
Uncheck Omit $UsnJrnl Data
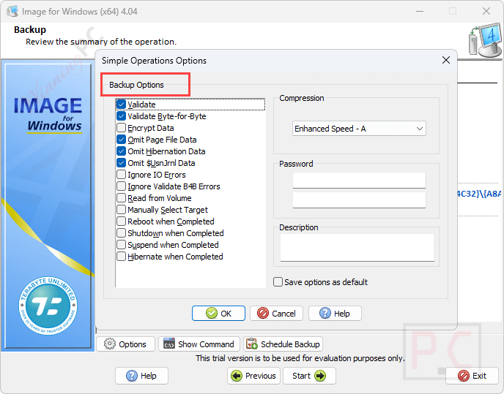121,163
